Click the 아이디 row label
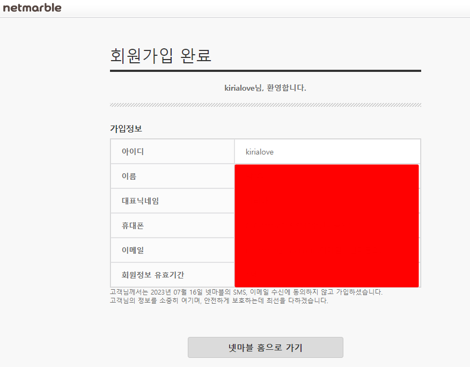 tap(133, 151)
